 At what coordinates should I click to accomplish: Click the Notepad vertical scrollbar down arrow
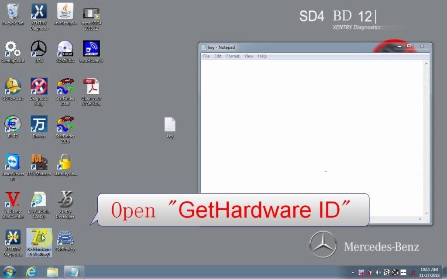click(x=426, y=213)
